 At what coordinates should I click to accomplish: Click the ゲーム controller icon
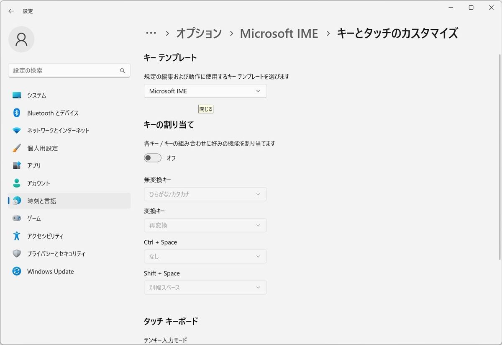coord(17,219)
